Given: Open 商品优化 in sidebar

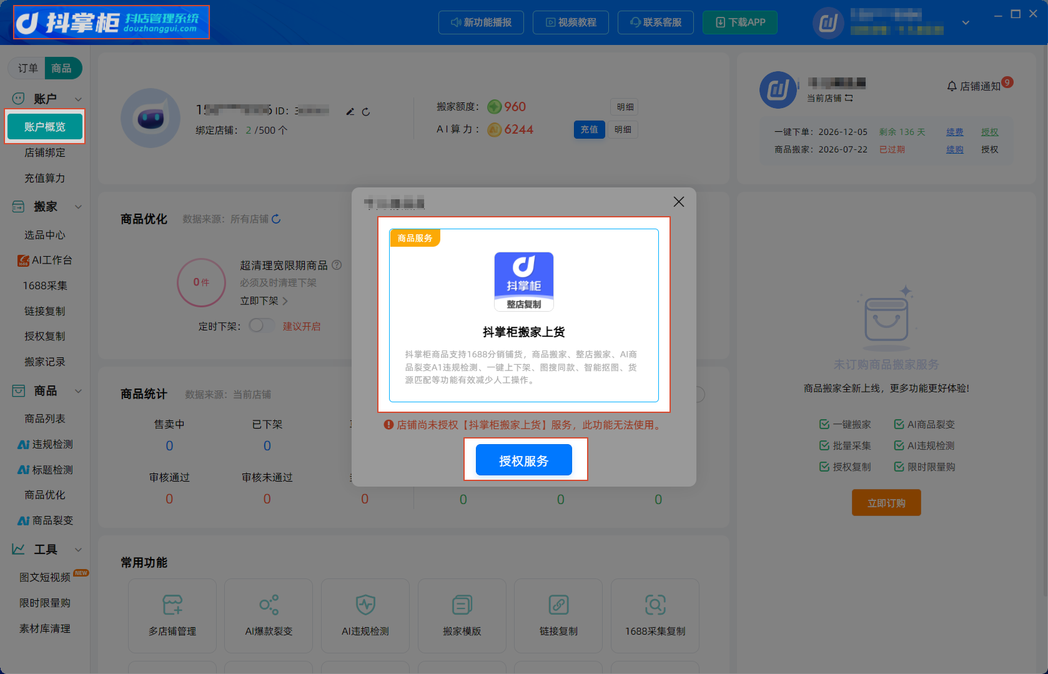Looking at the screenshot, I should [x=45, y=495].
